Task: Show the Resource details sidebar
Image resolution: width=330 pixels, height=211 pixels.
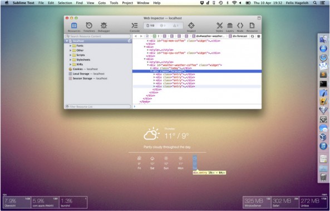Action: pyautogui.click(x=252, y=26)
